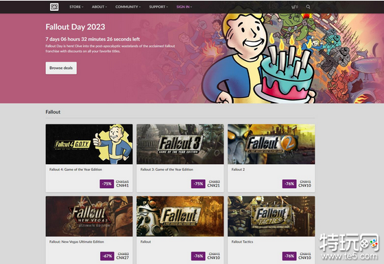384x264 pixels.
Task: Open the Fallout 2 cover thumbnail
Action: tap(271, 144)
